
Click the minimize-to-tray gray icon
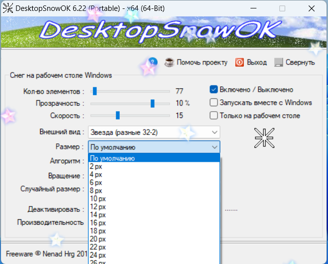tap(278, 62)
